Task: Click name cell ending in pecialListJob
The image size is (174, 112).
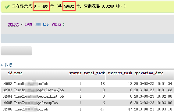Action: pyautogui.click(x=39, y=96)
